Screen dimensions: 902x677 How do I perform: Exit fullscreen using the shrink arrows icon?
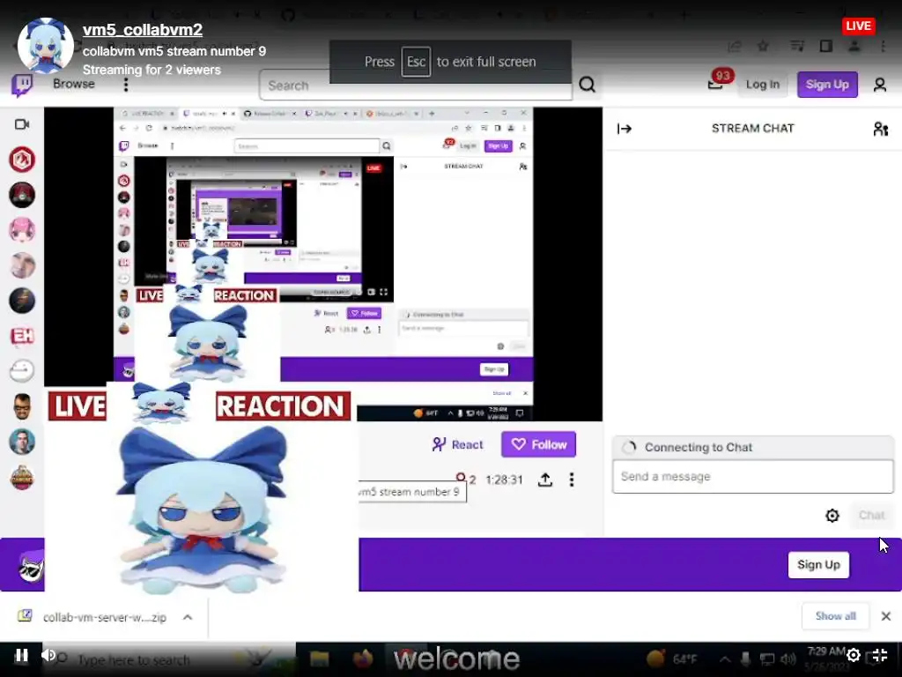pyautogui.click(x=880, y=655)
